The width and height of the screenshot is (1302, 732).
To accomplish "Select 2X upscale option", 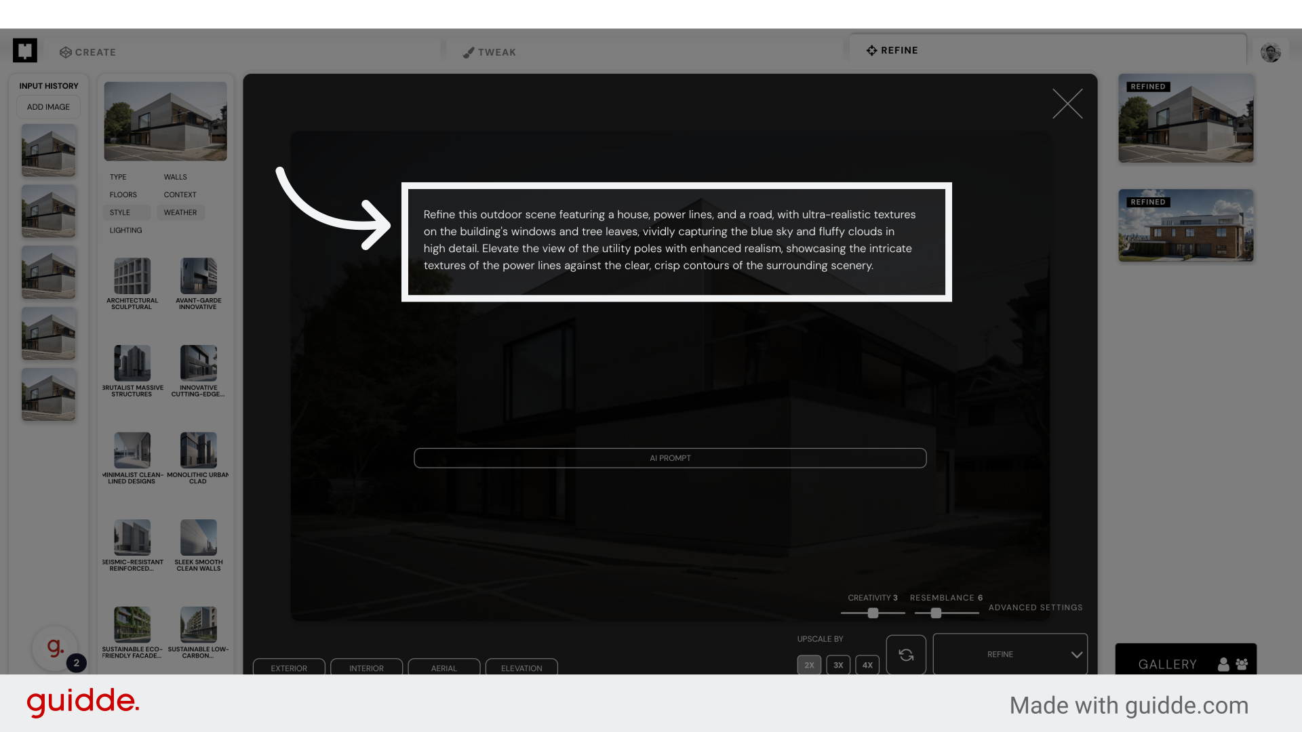I will click(809, 665).
